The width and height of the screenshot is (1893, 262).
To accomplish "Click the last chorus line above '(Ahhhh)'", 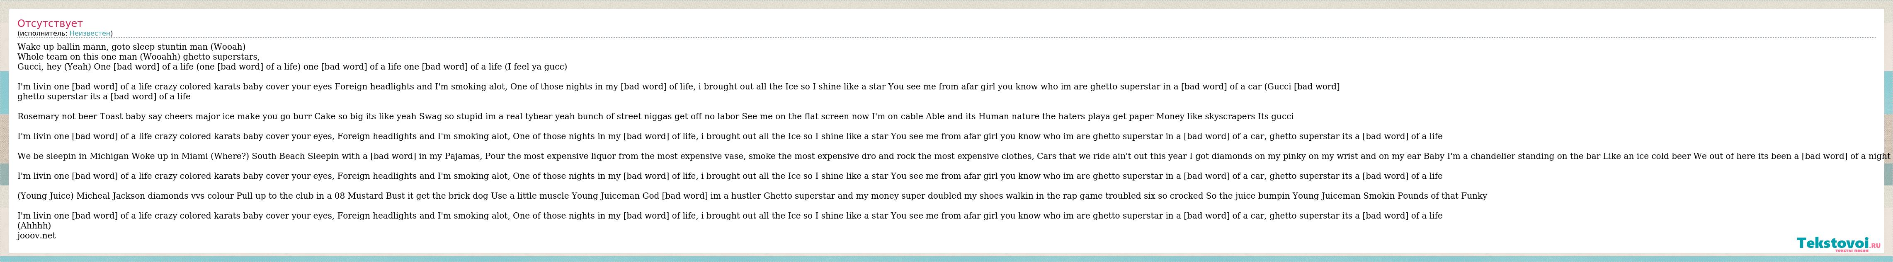I will (730, 216).
